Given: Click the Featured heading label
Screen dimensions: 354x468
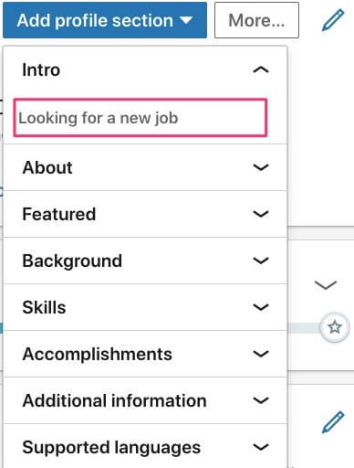Looking at the screenshot, I should tap(59, 214).
